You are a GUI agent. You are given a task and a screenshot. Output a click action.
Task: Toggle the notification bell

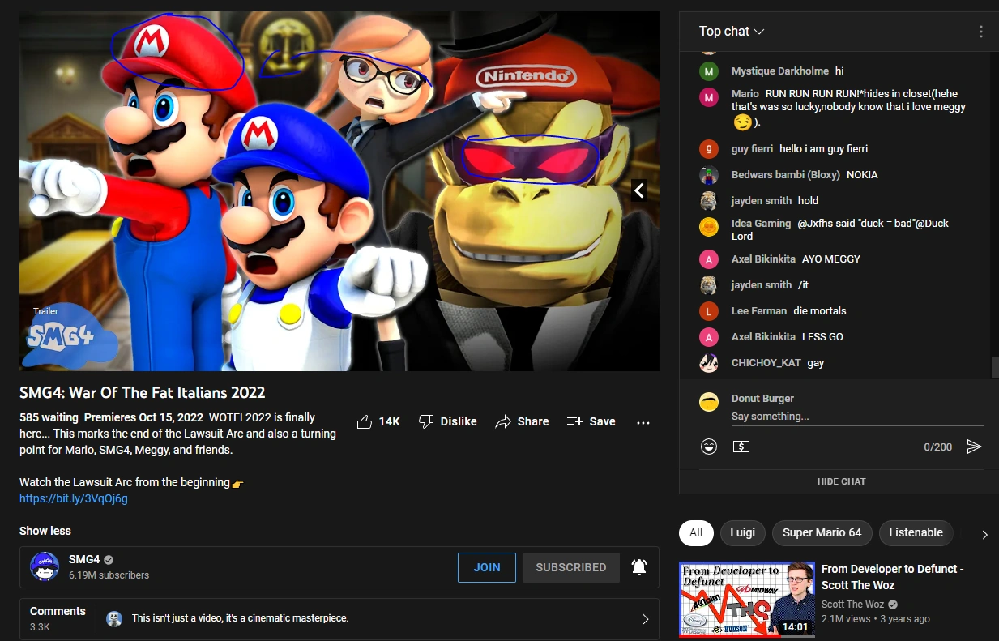639,567
